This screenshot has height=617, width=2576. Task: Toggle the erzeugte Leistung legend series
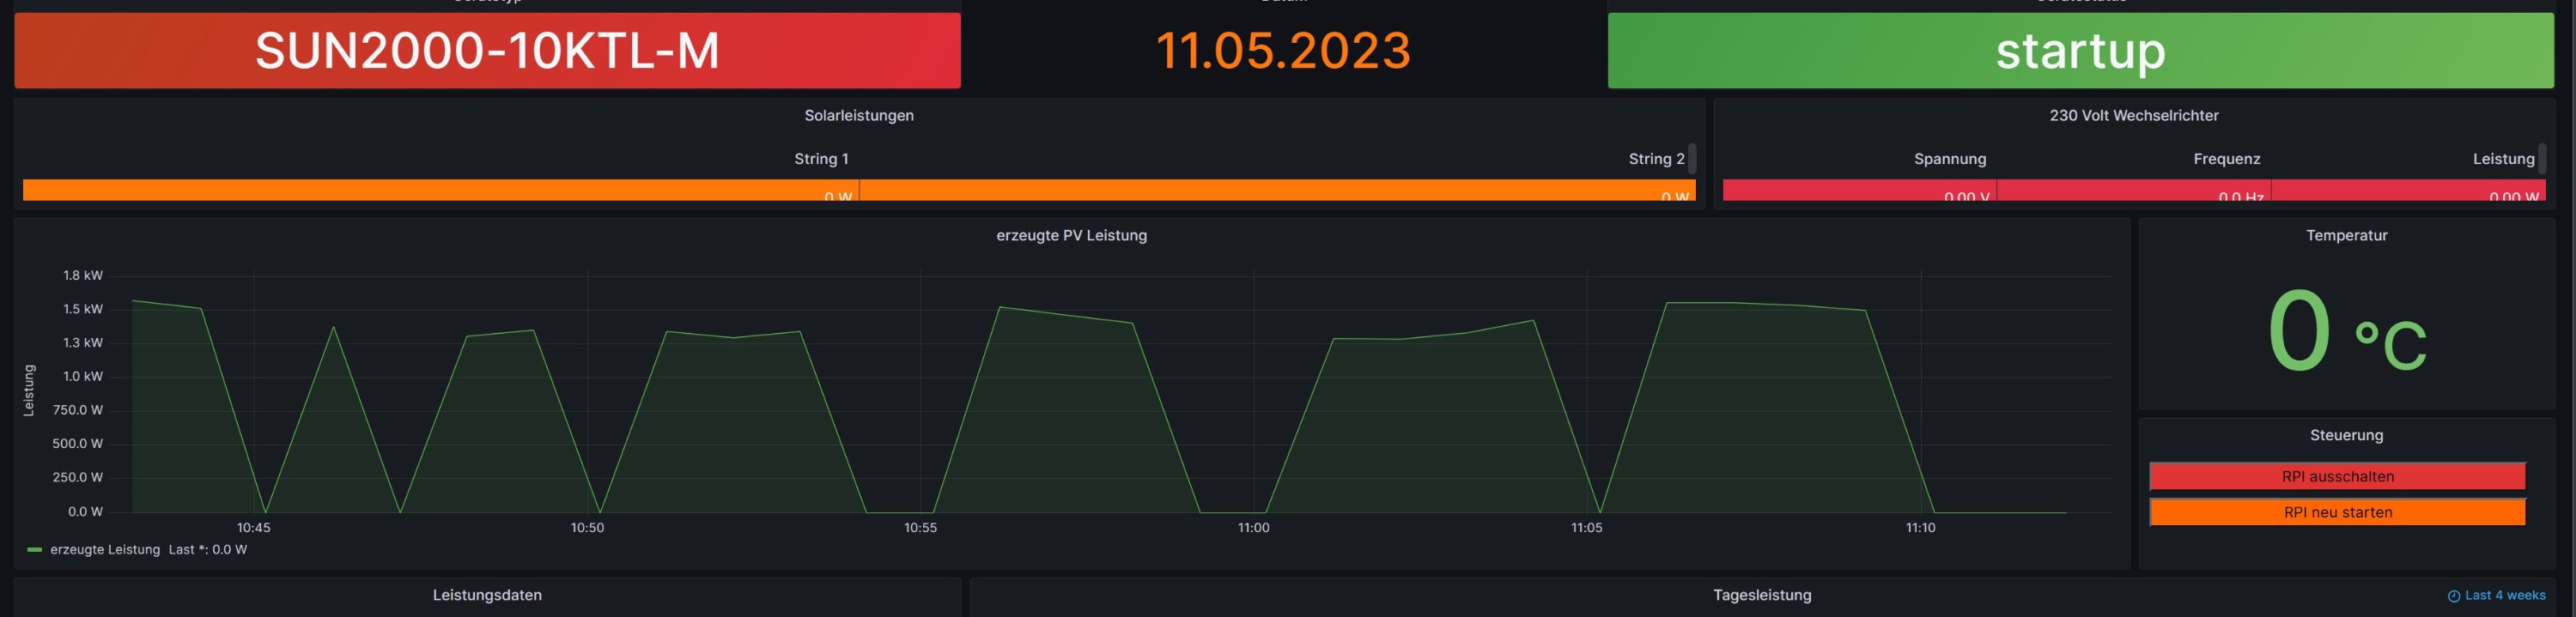click(x=105, y=550)
